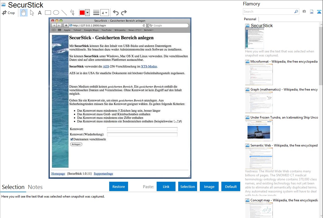The height and width of the screenshot is (218, 323).
Task: Click the icon beside Semantic Web title
Action: (x=247, y=145)
